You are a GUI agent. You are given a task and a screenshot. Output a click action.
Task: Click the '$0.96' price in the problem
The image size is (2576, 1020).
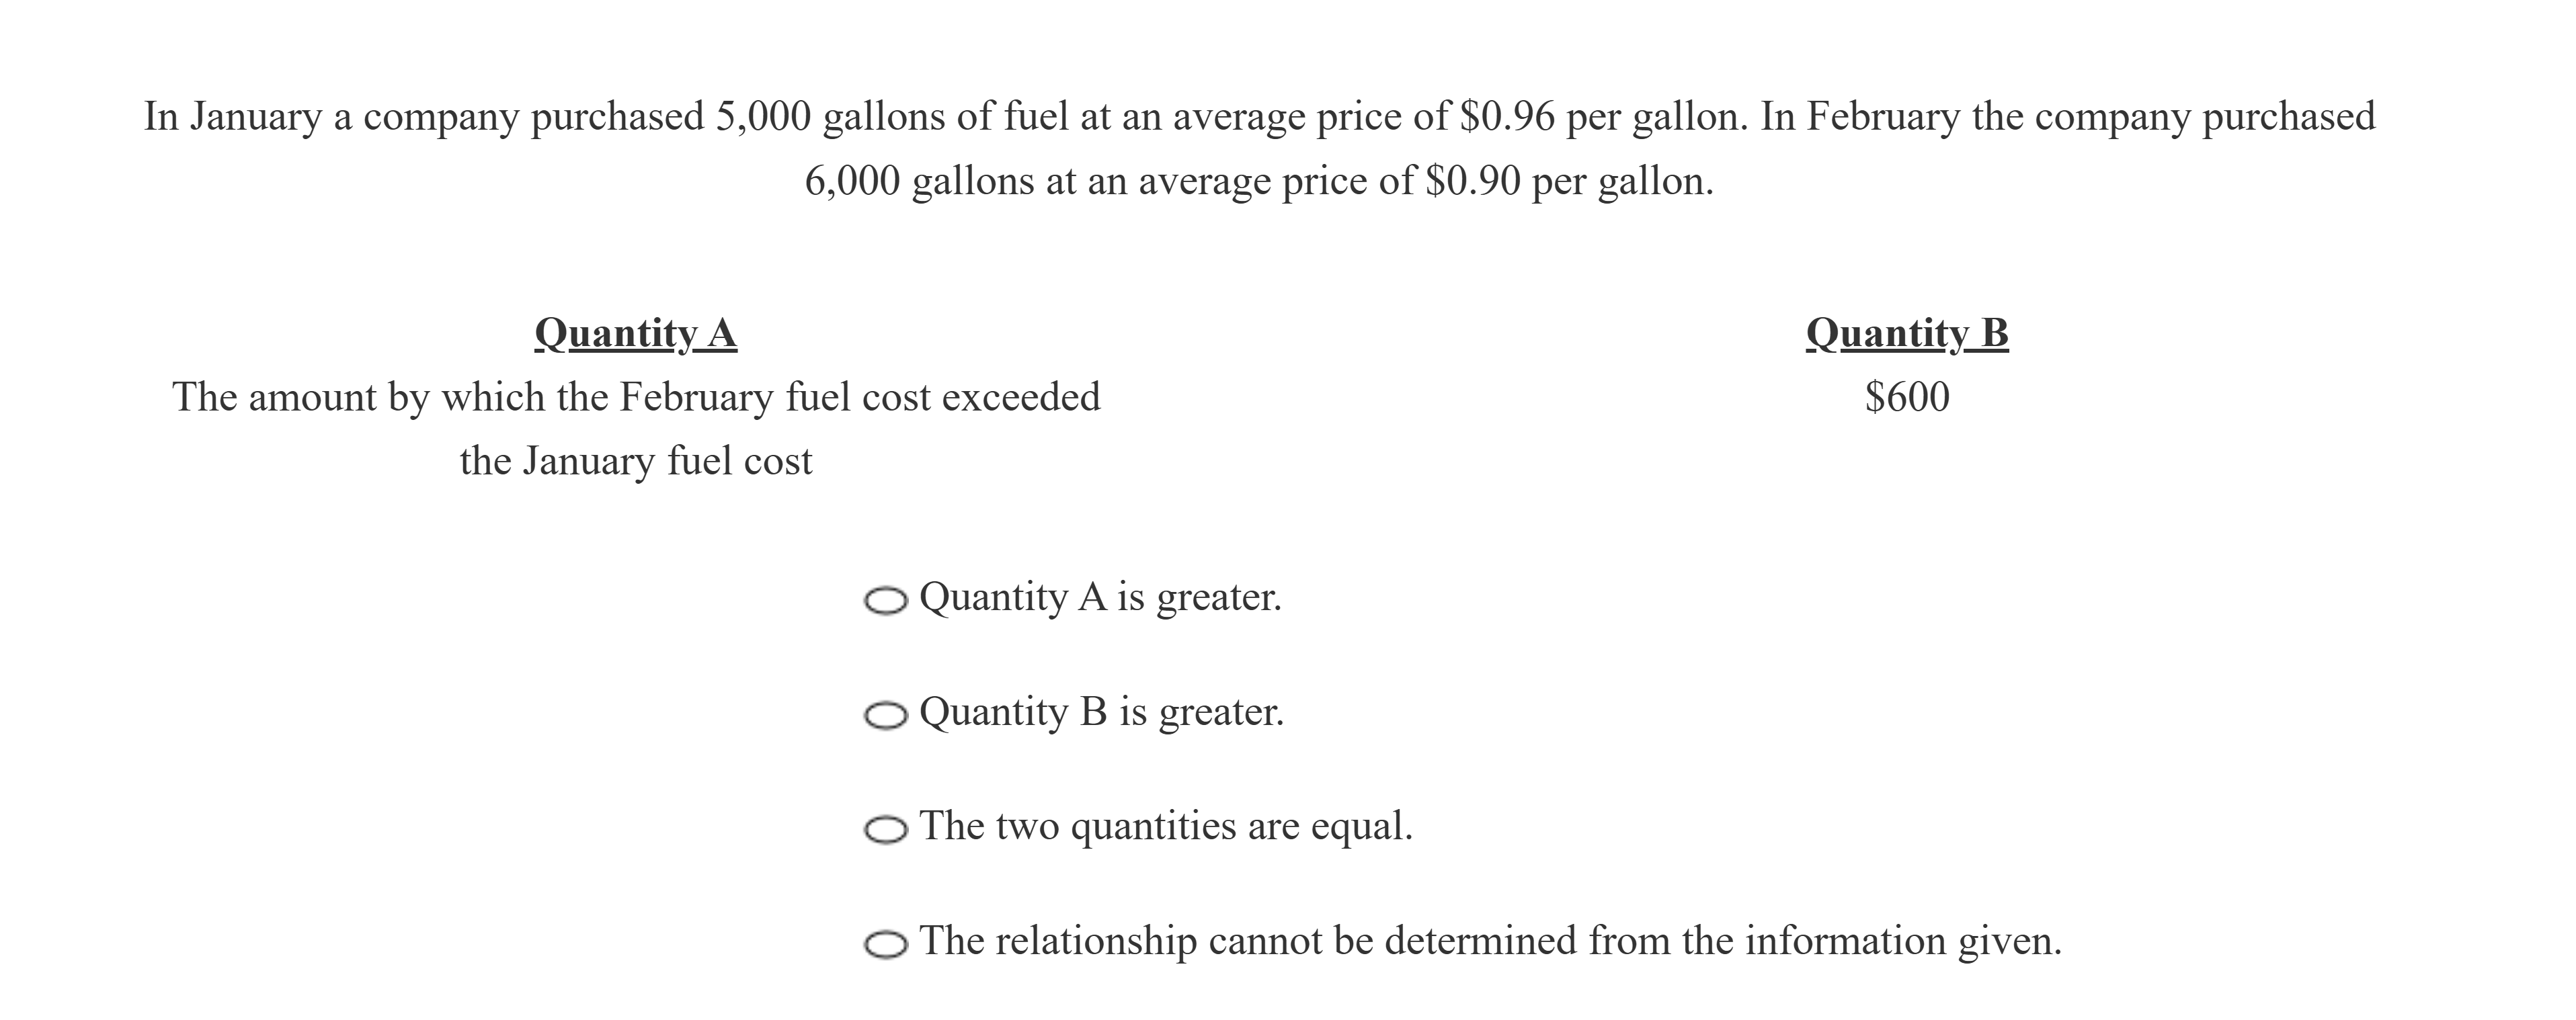tap(1507, 117)
